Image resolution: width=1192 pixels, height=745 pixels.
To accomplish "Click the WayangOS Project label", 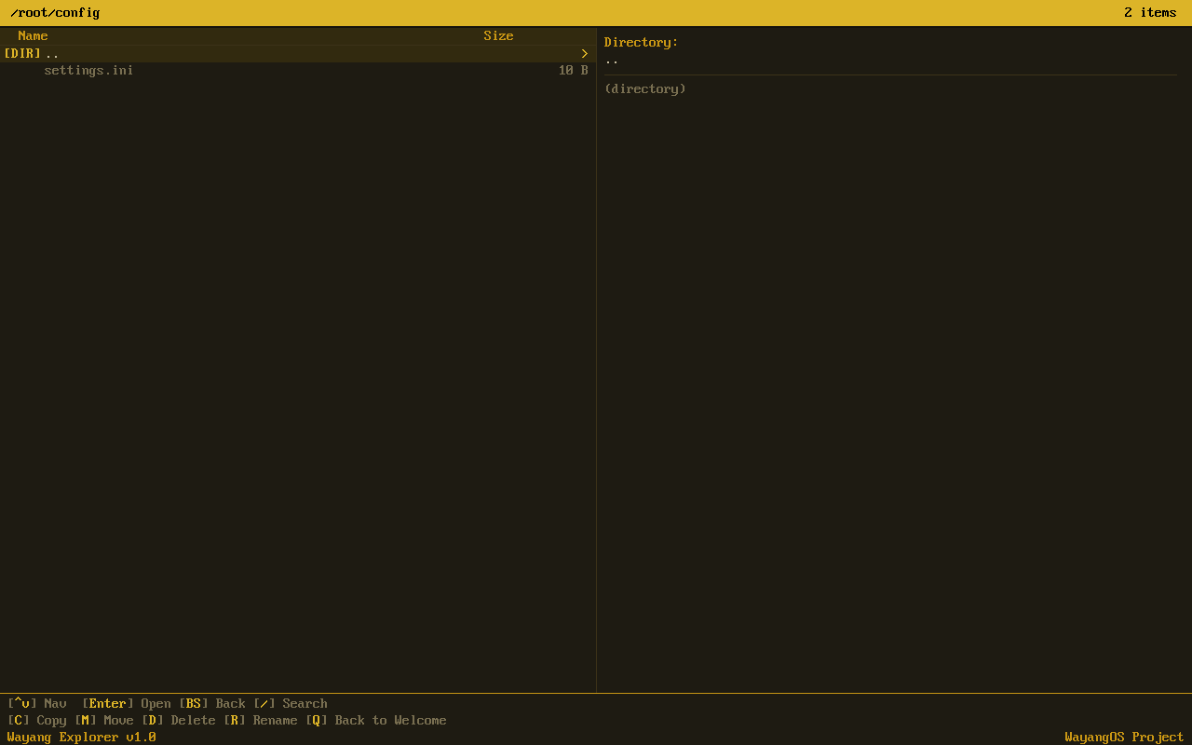I will [1123, 737].
